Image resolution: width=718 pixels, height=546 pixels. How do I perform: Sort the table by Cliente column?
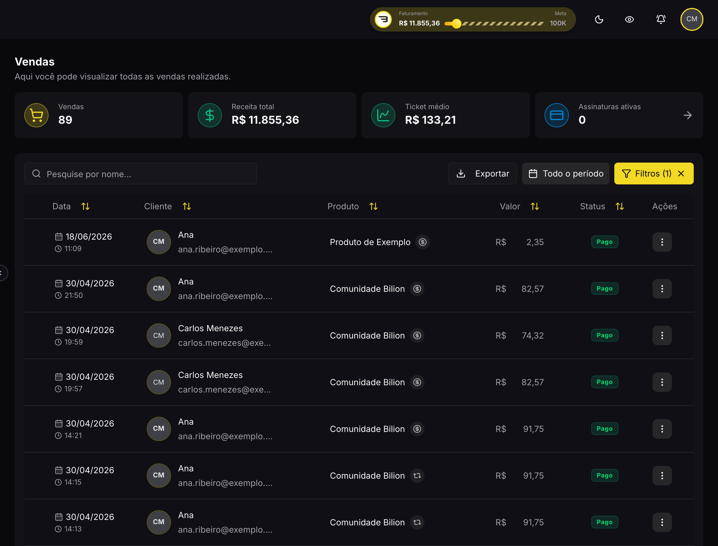point(187,206)
